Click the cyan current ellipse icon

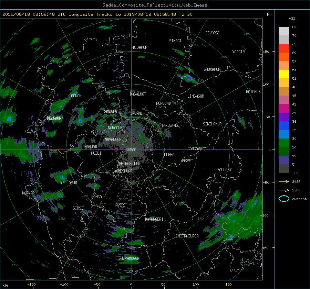pos(284,199)
